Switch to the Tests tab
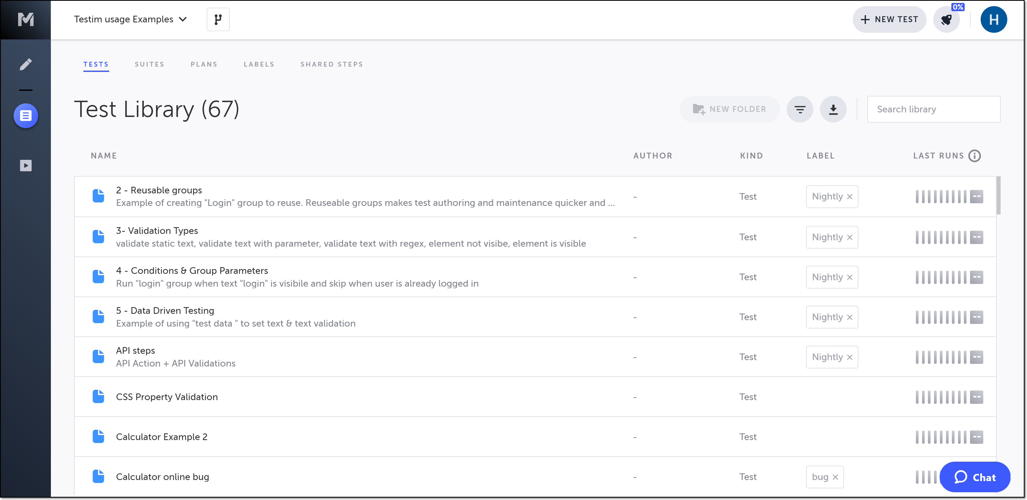The width and height of the screenshot is (1027, 500). pos(96,64)
